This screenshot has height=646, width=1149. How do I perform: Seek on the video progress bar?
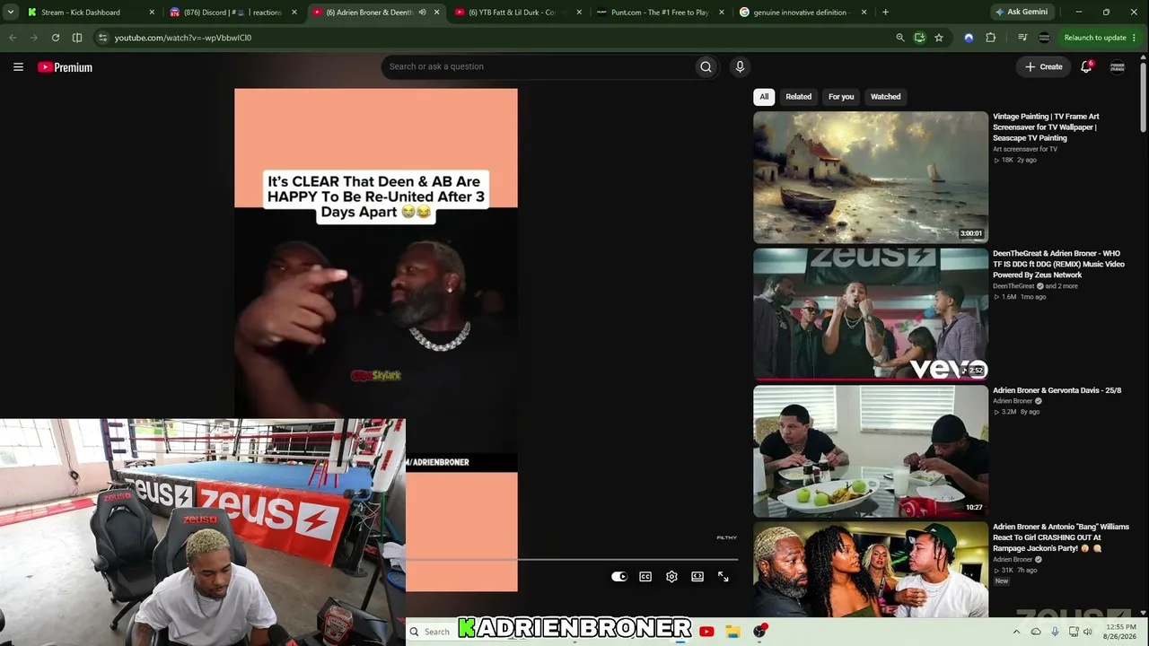tap(572, 560)
